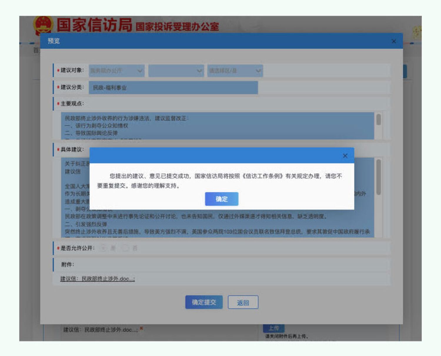Viewport: 441px width, 356px height.
Task: Click the 国家投诉受理办公室 header subtitle
Action: coord(177,27)
